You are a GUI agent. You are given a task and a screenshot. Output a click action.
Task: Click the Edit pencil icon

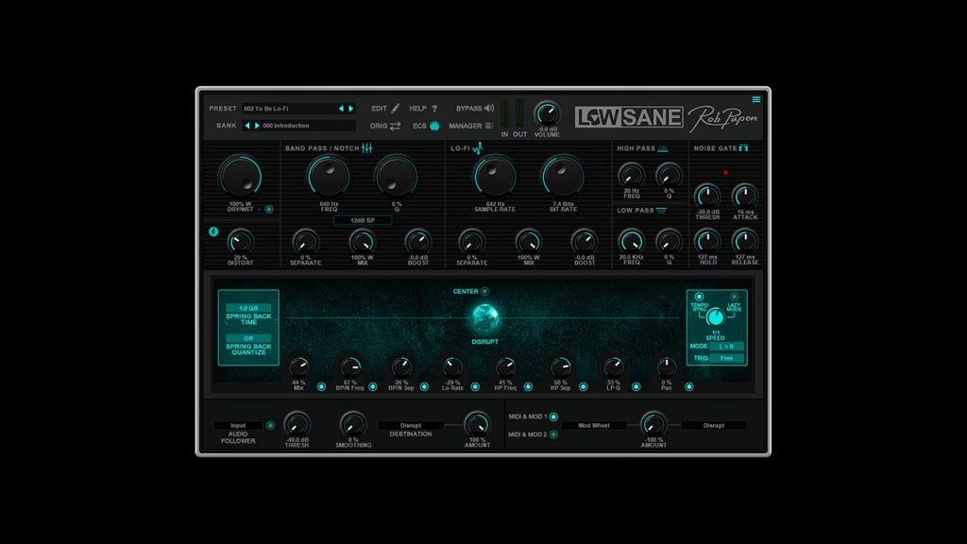396,109
